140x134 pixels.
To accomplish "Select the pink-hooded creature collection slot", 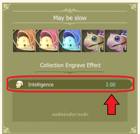I will point(47,41).
